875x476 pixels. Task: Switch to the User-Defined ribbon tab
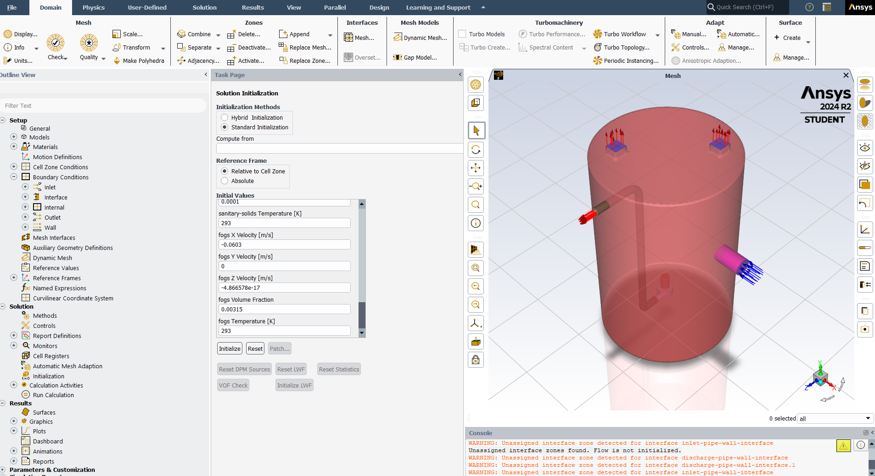point(147,7)
